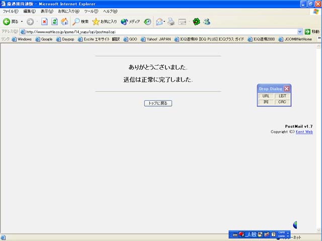The height and width of the screenshot is (241, 322).
Task: Open the ICQ道場2000 link
Action: [261, 39]
